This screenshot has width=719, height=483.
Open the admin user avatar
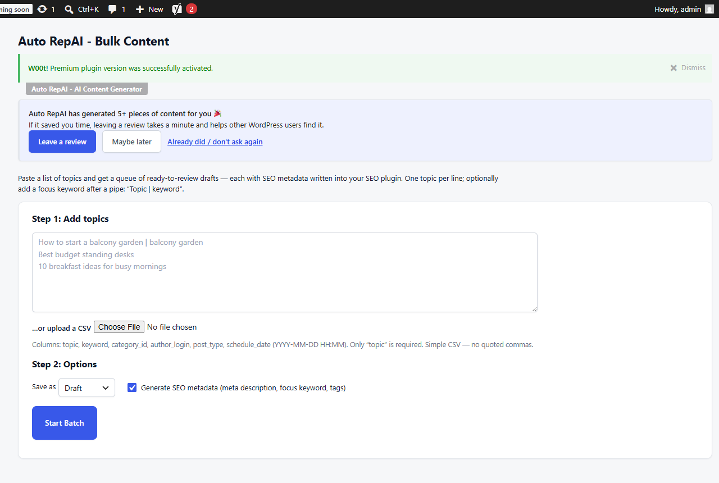709,9
